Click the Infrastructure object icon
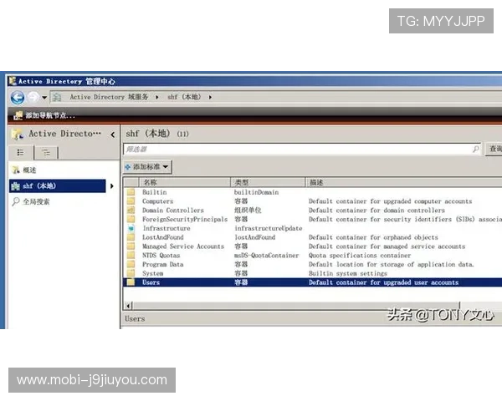 pyautogui.click(x=131, y=228)
